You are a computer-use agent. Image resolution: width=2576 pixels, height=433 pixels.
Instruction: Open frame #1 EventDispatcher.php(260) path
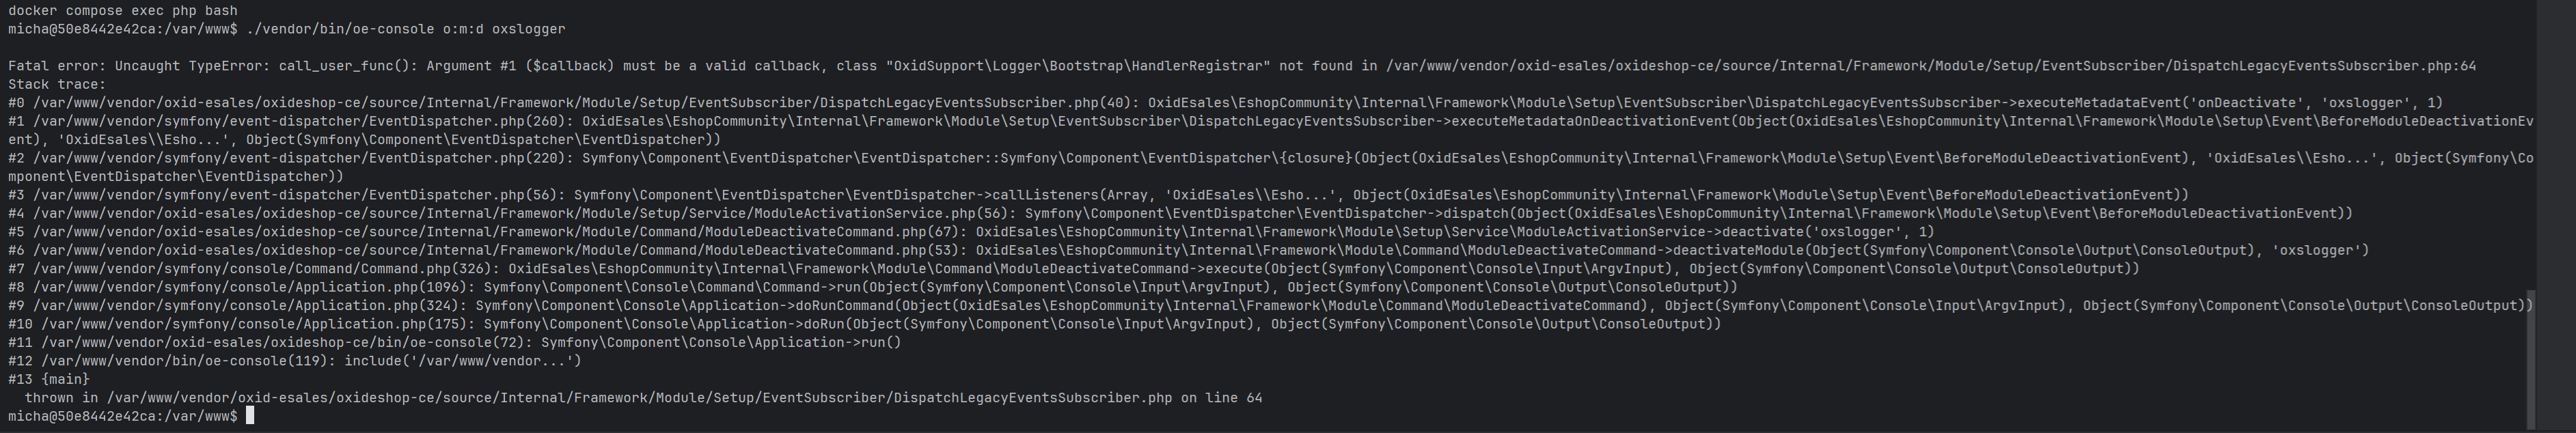point(299,121)
